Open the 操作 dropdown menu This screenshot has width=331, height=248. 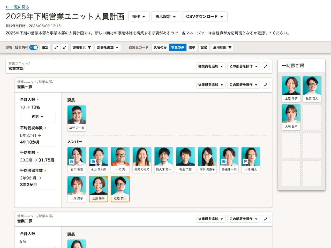pos(139,17)
